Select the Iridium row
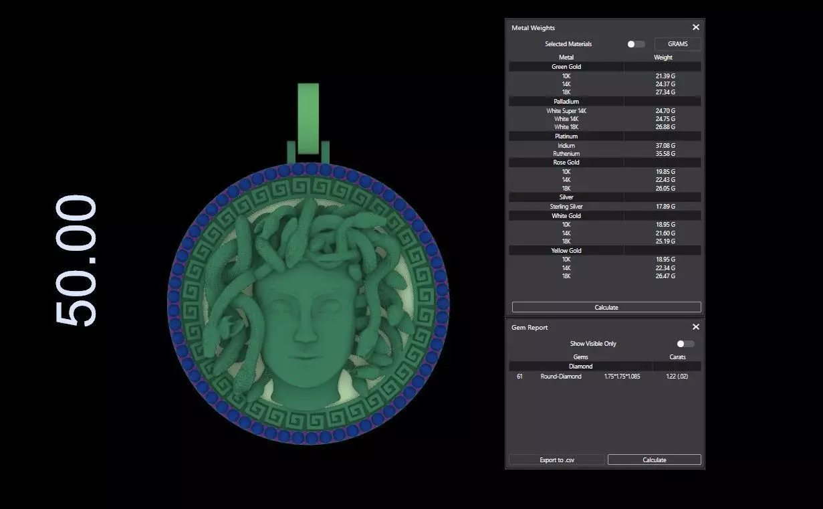823x509 pixels. coord(605,146)
